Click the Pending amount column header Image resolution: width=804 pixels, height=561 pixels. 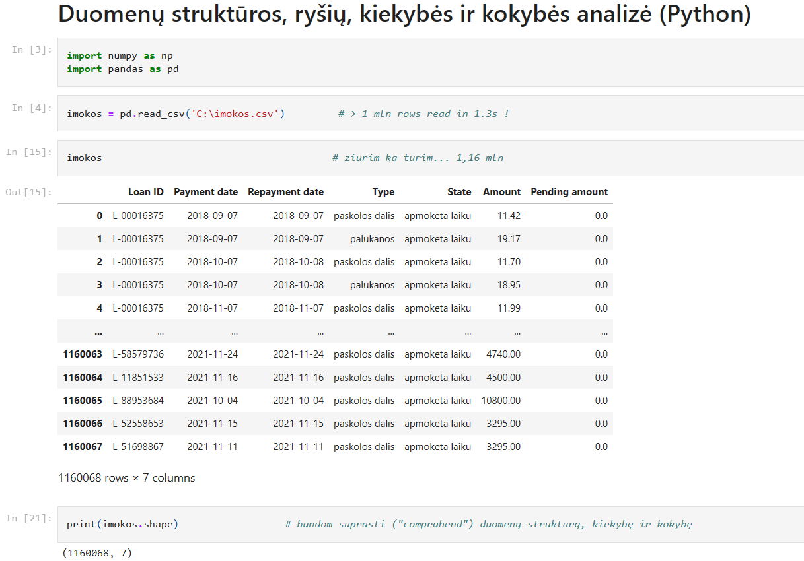[569, 192]
